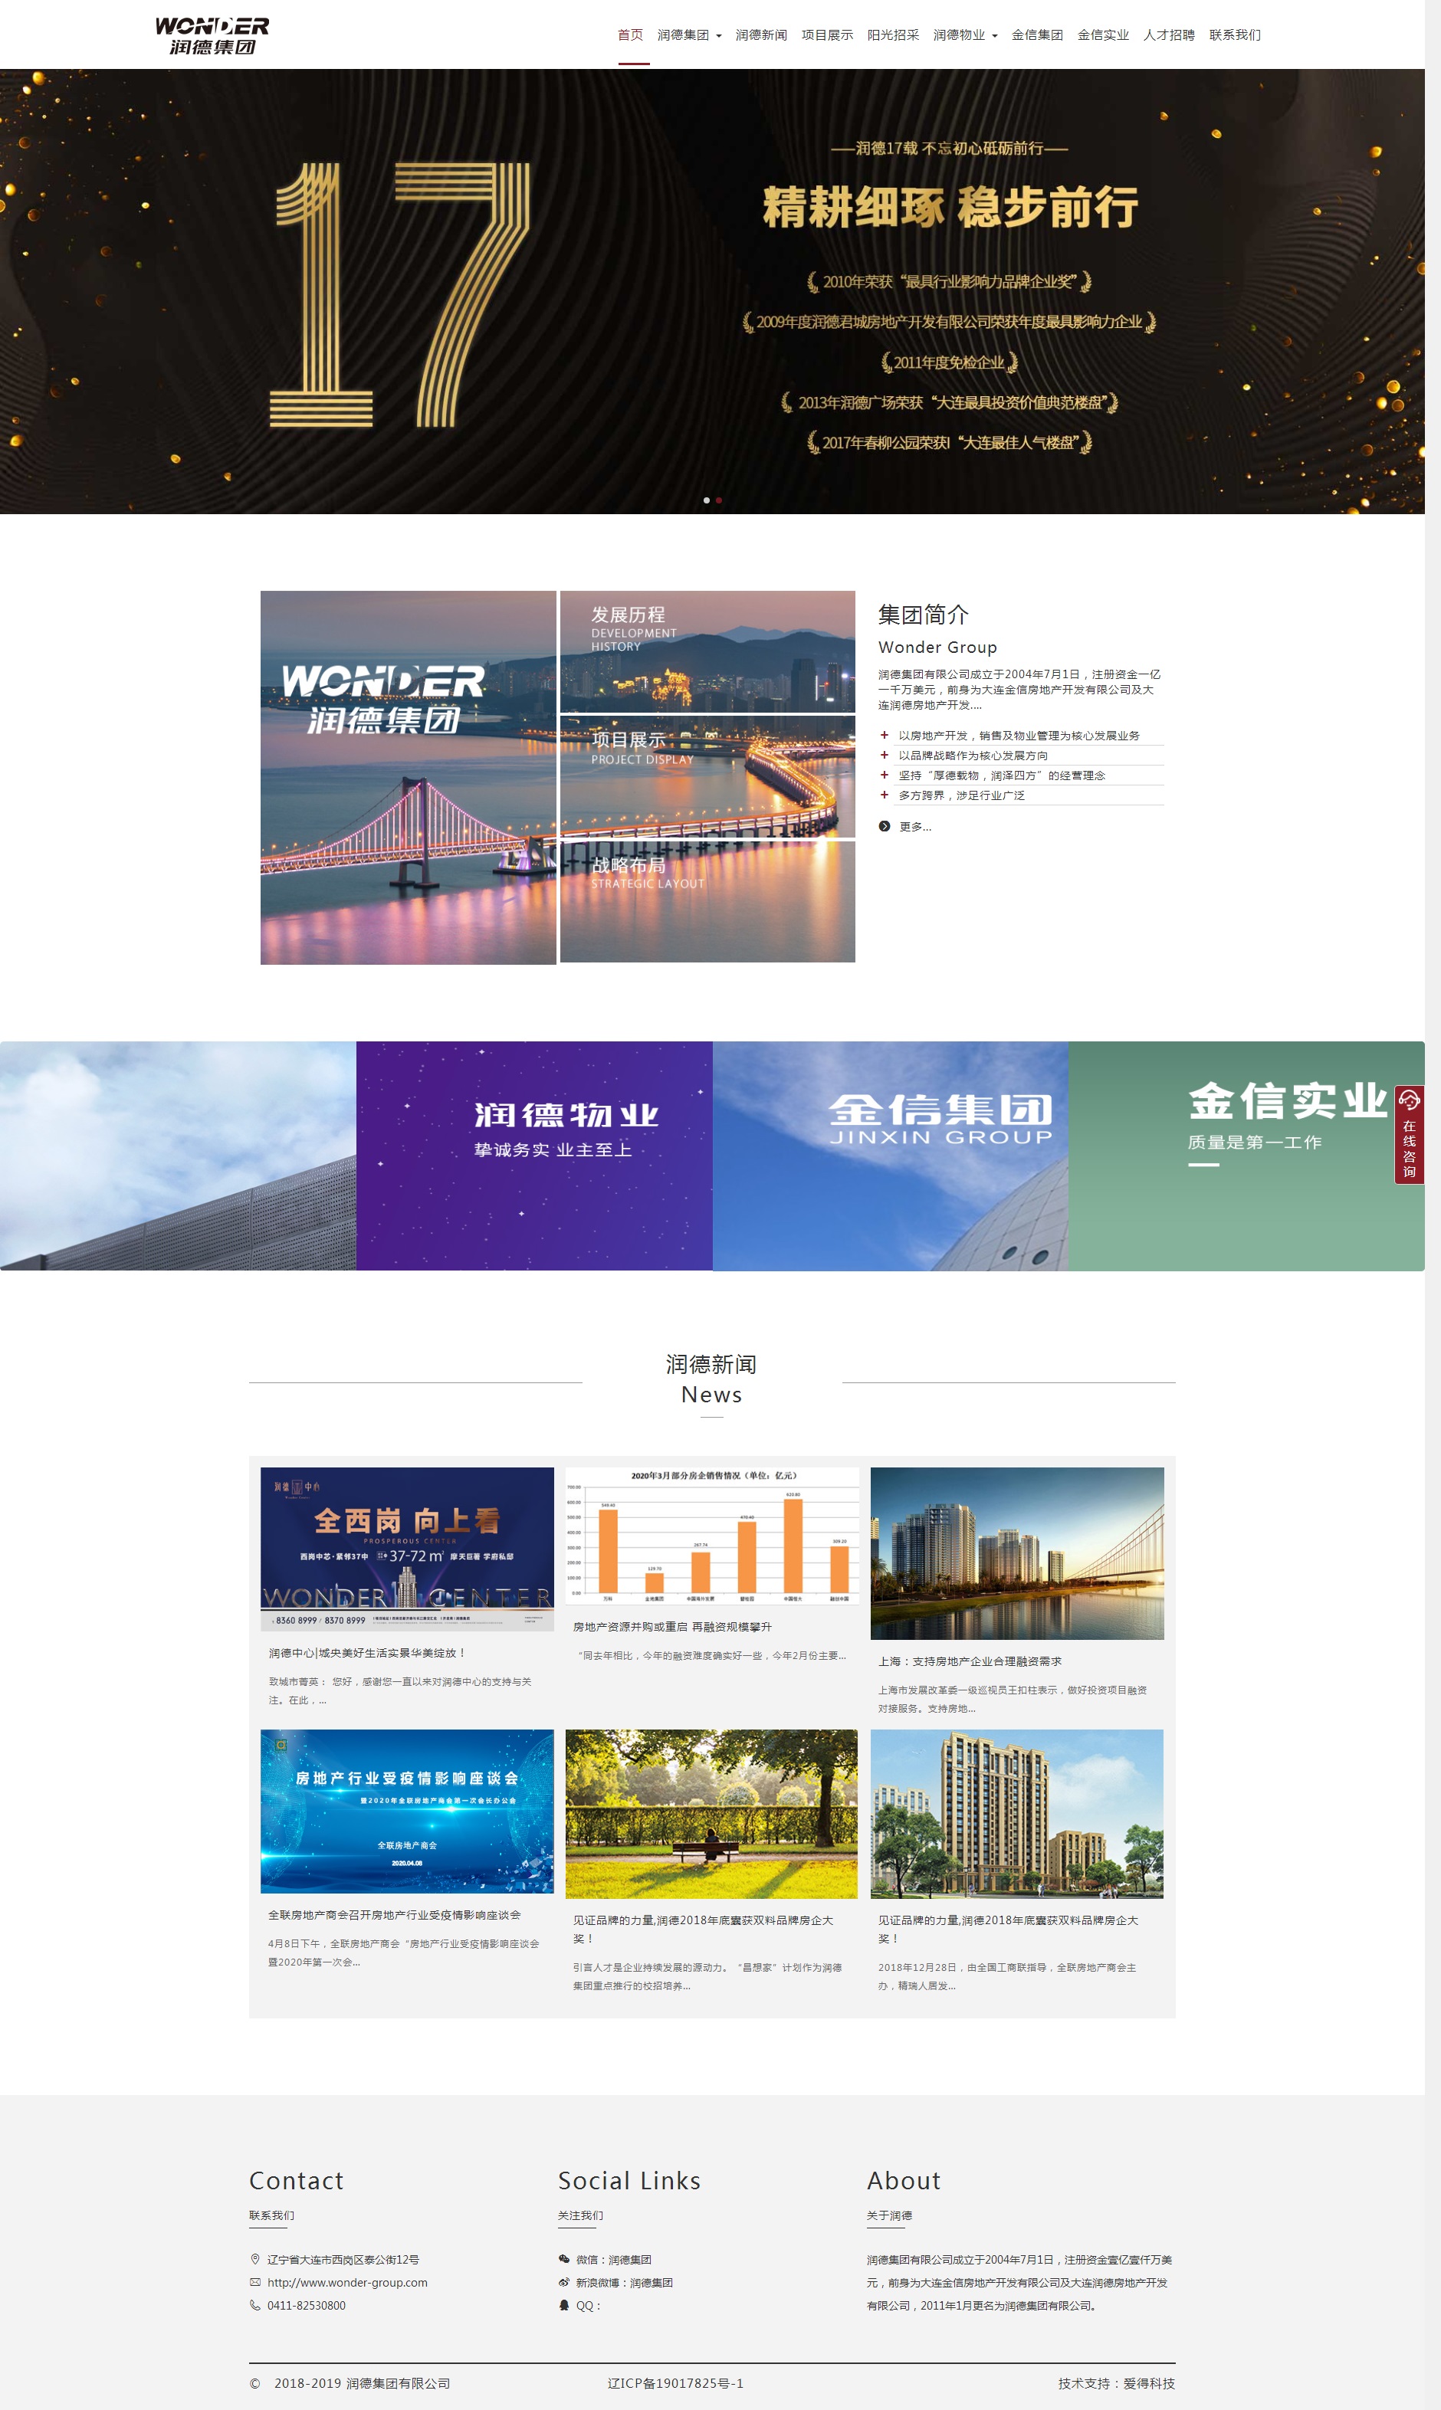Open the 项目展示 menu item

[x=826, y=35]
